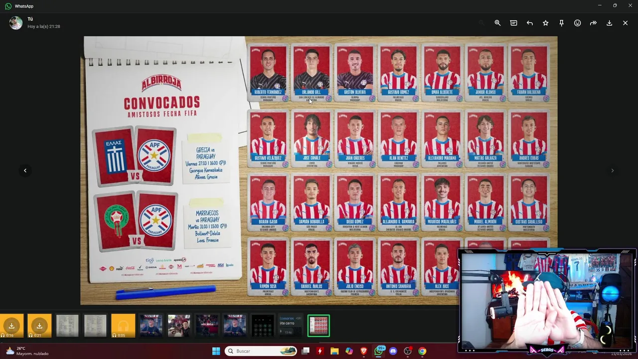Close the media viewer with the X
The height and width of the screenshot is (359, 638).
(625, 23)
